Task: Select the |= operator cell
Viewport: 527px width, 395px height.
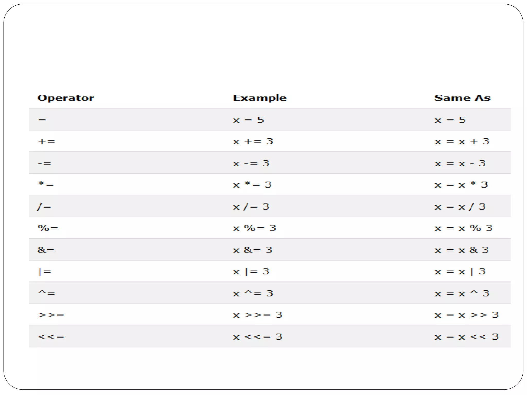Action: [x=45, y=272]
